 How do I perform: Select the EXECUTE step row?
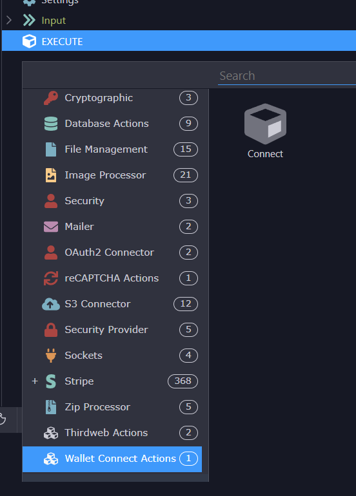(x=179, y=41)
